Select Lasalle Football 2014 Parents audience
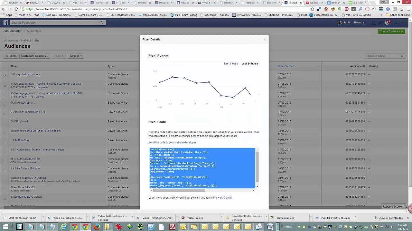The image size is (412, 231). [28, 178]
